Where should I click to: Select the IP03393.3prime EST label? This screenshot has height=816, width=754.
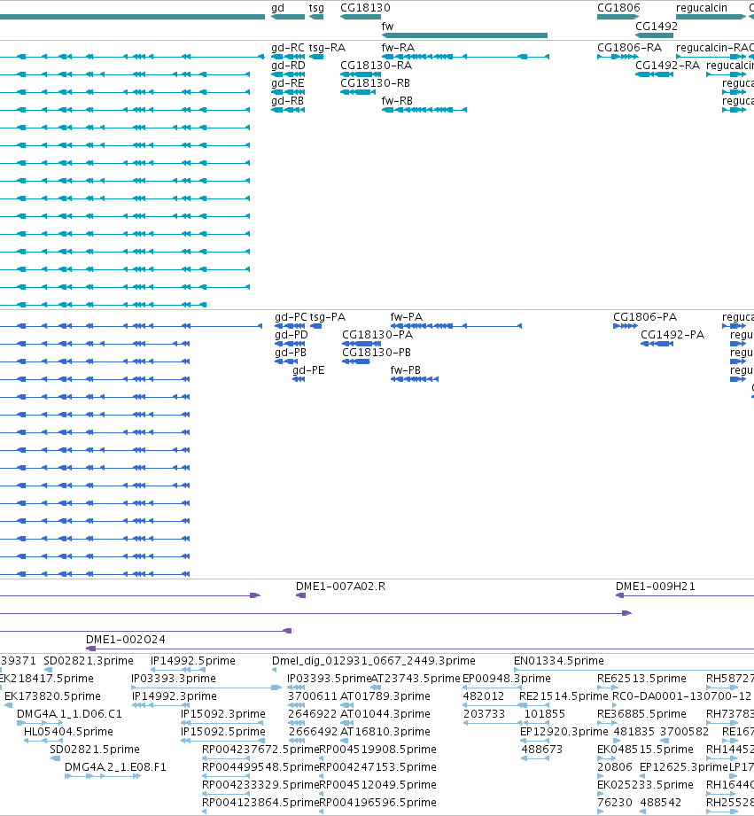pos(174,679)
